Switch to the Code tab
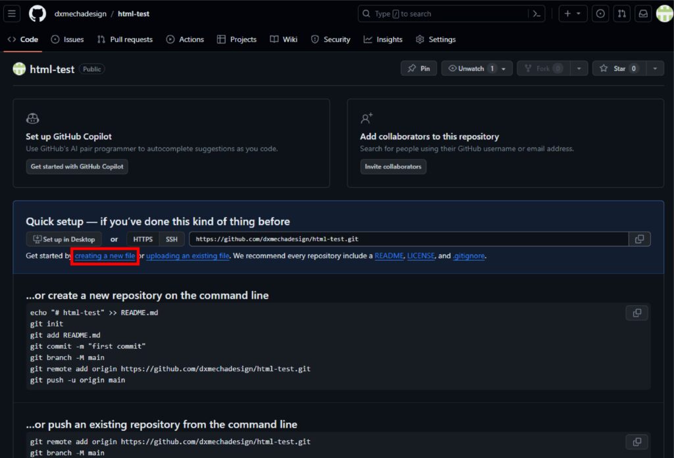Image resolution: width=674 pixels, height=458 pixels. 23,39
